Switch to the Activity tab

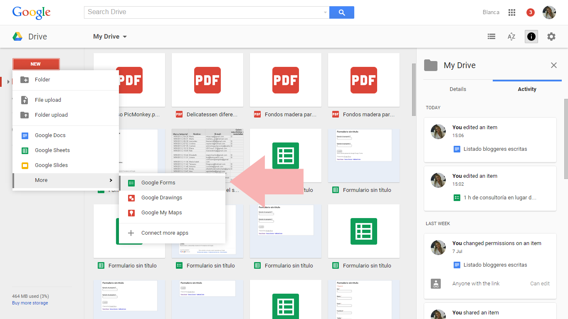point(527,89)
